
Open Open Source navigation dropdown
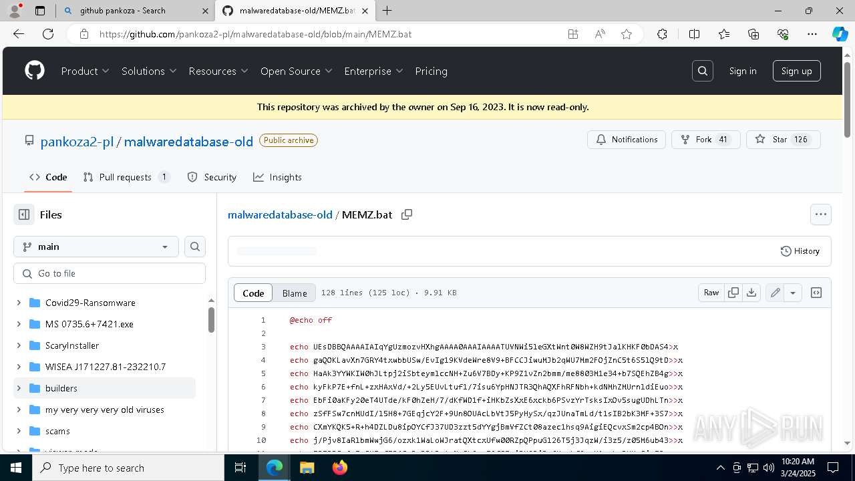coord(297,71)
